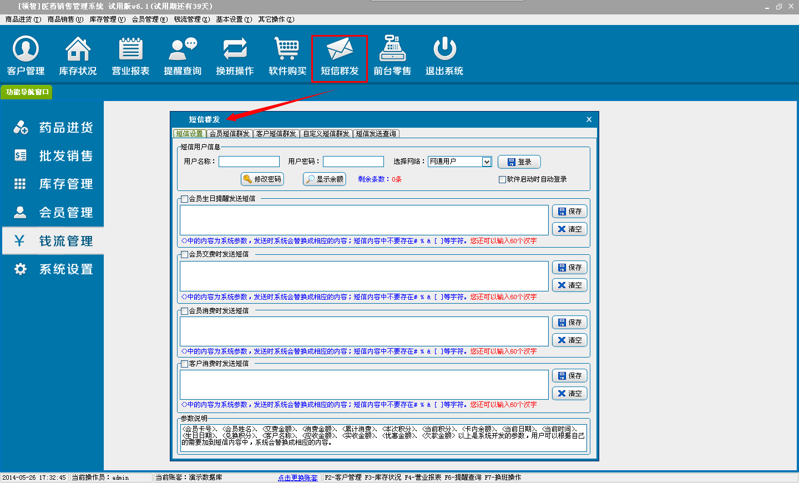This screenshot has width=799, height=483.
Task: Click the 库存状况 house icon
Action: click(78, 56)
